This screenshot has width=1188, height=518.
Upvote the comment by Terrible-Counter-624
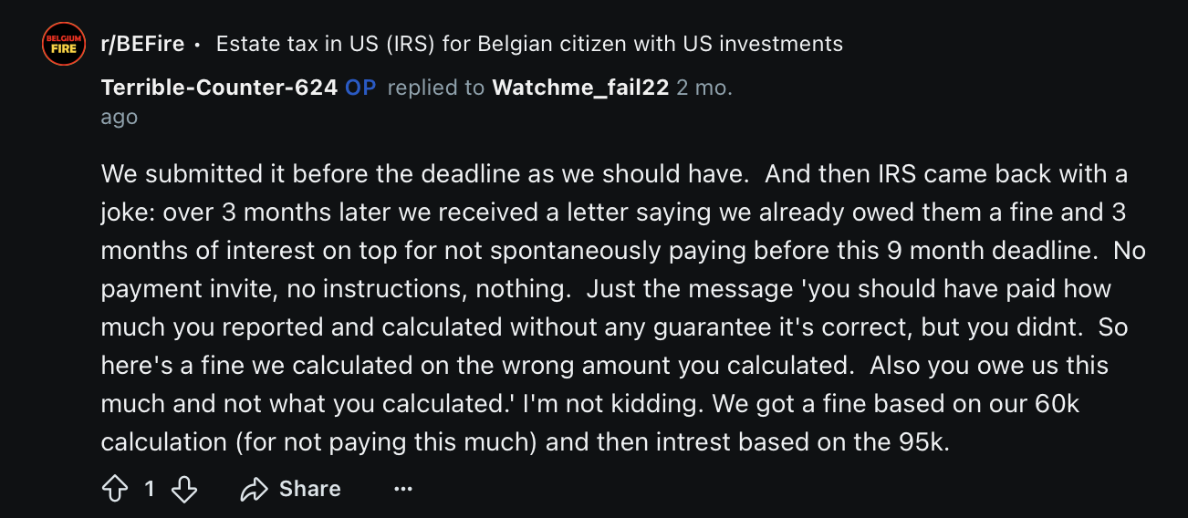[114, 489]
